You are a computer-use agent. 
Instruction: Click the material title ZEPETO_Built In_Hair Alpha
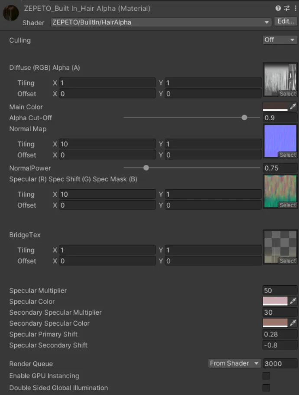[87, 9]
